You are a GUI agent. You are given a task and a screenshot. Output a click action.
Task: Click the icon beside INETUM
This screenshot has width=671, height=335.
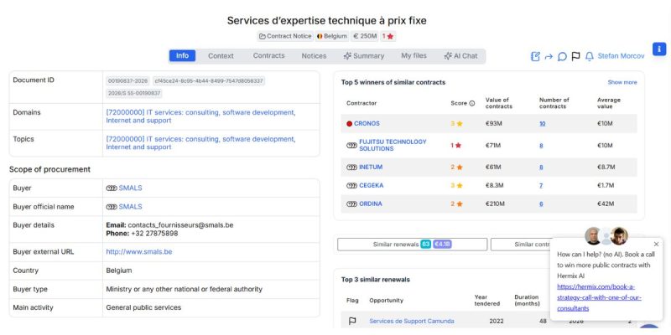tap(351, 167)
